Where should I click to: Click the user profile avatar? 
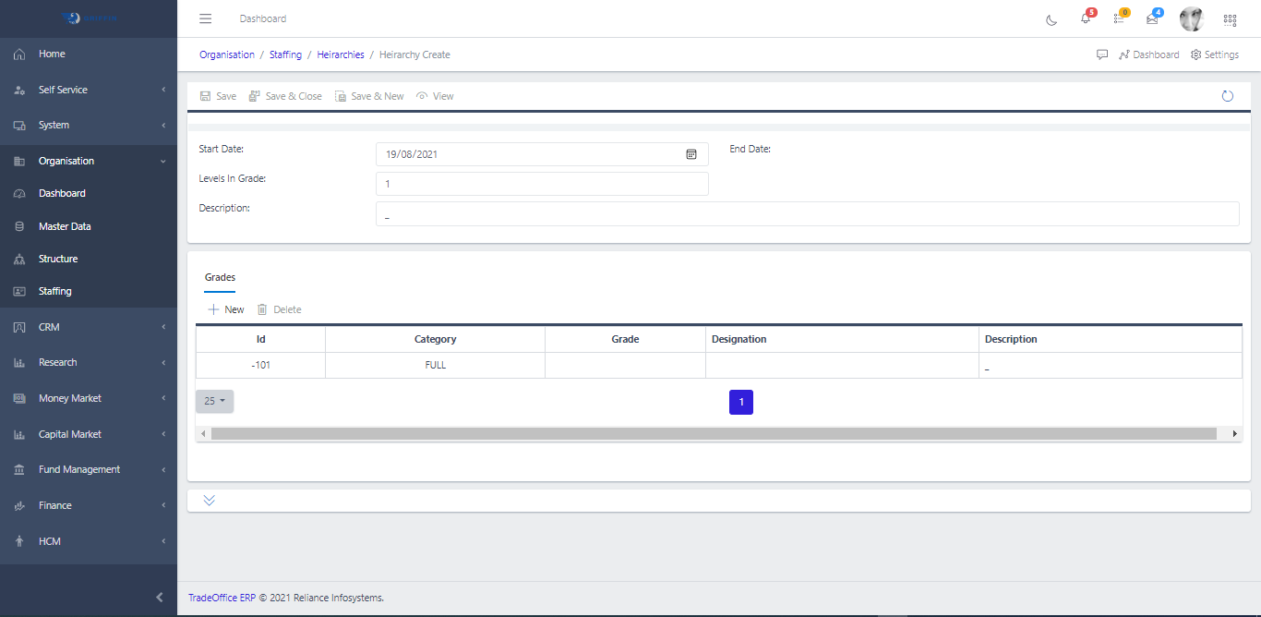coord(1192,19)
